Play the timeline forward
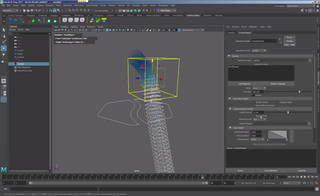 click(305, 177)
